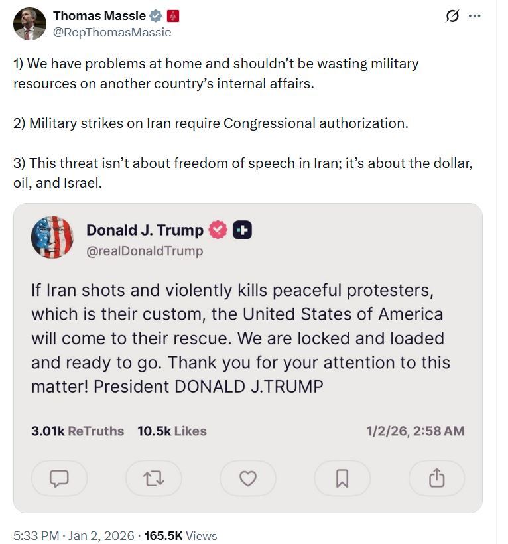This screenshot has width=508, height=544.
Task: Open the three-dot more options menu
Action: (474, 17)
